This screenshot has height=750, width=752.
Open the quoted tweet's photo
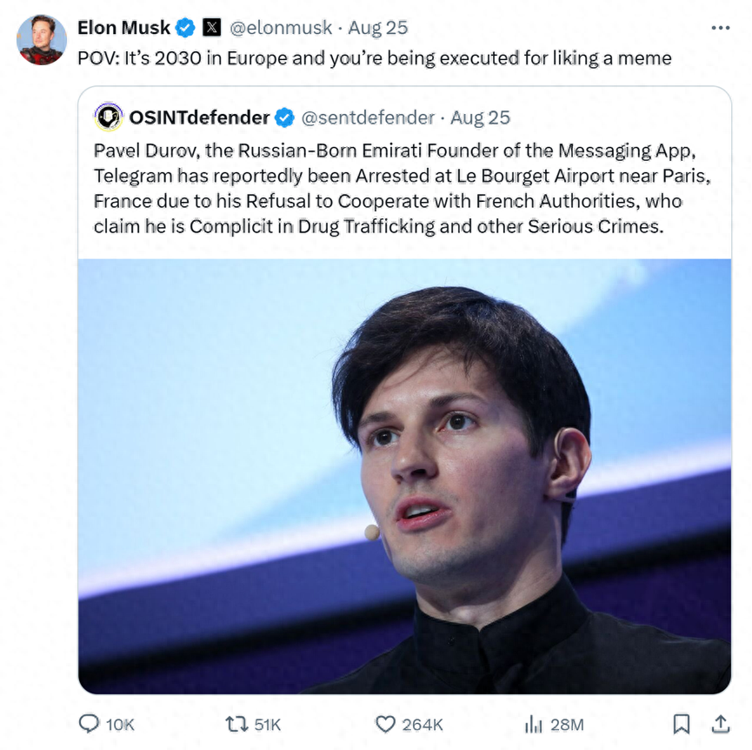(405, 476)
